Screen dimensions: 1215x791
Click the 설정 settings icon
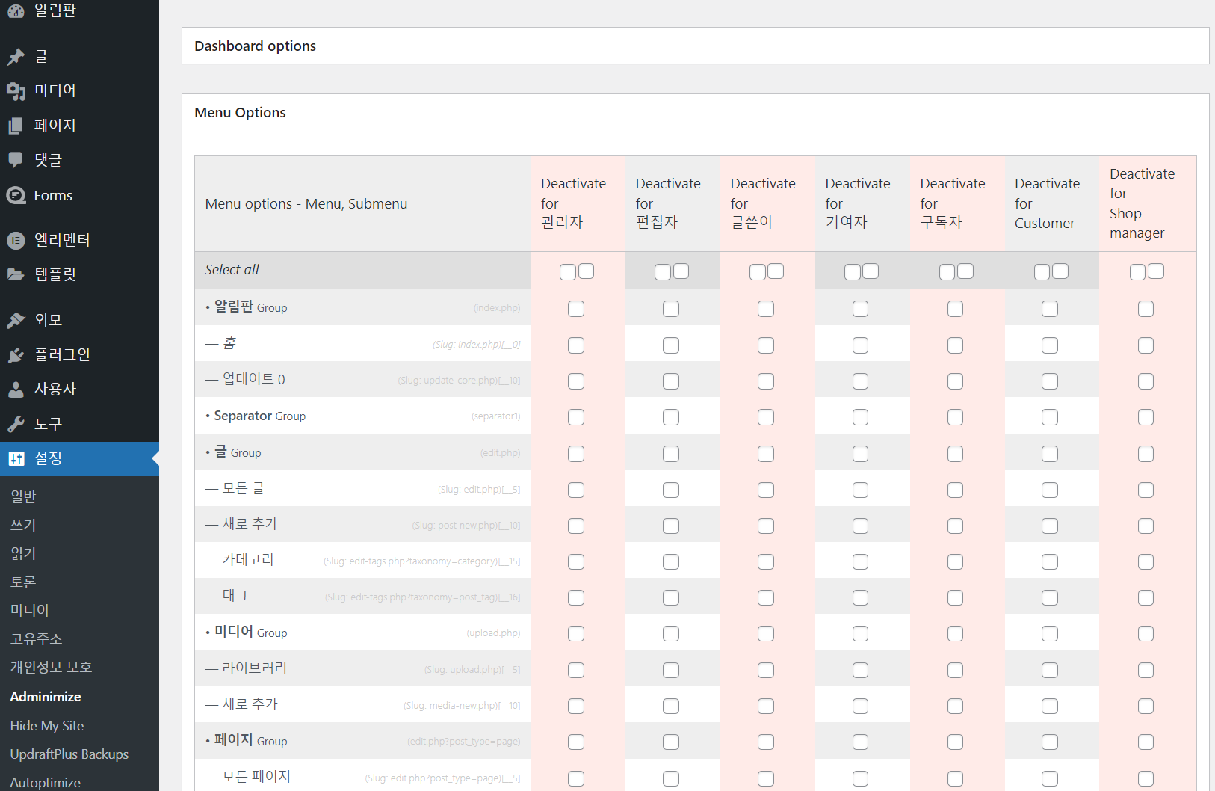point(16,458)
